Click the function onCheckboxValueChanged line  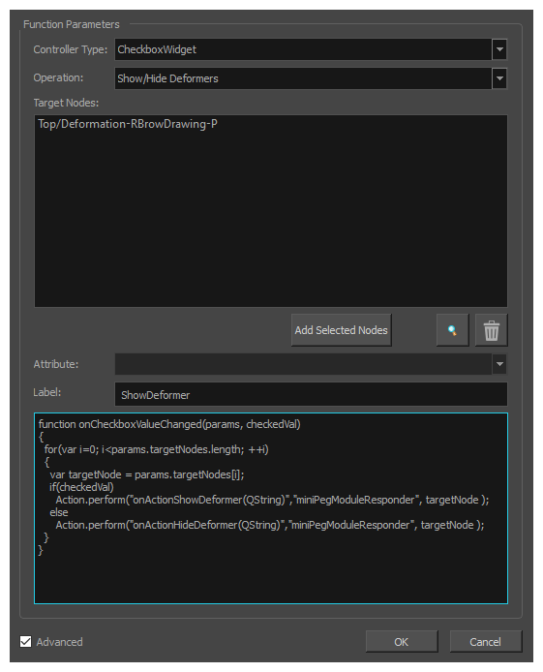169,424
